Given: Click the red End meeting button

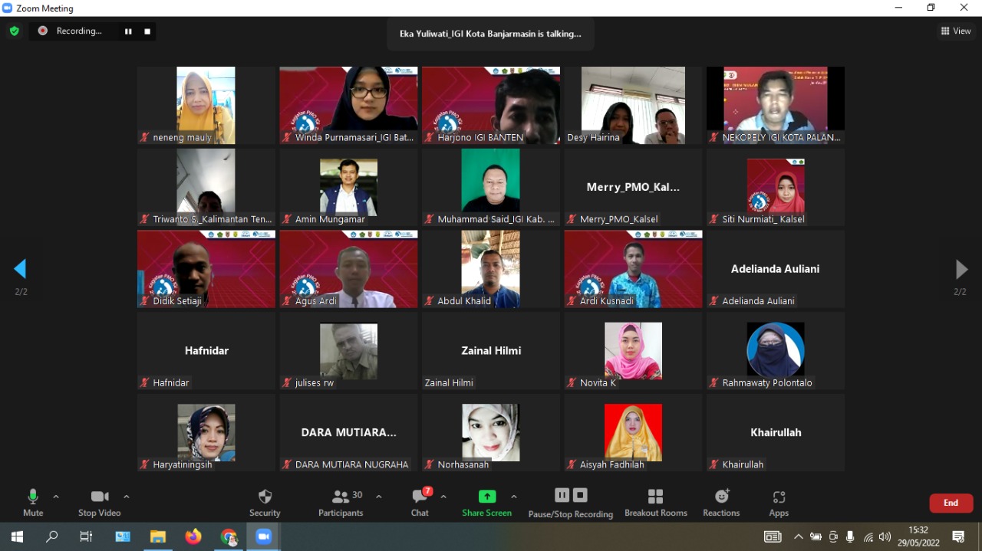Looking at the screenshot, I should pos(951,503).
